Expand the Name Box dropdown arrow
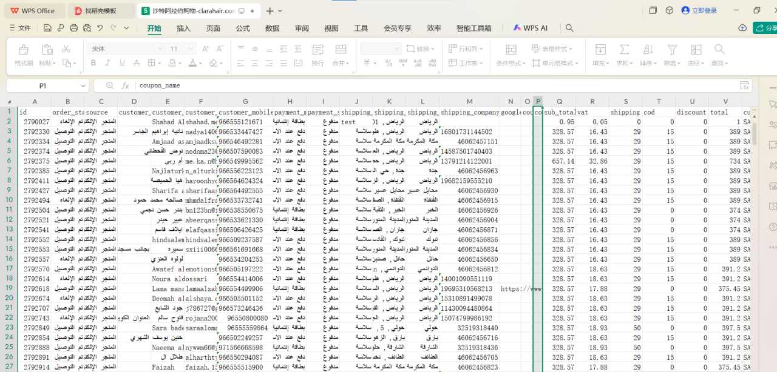 [x=83, y=85]
